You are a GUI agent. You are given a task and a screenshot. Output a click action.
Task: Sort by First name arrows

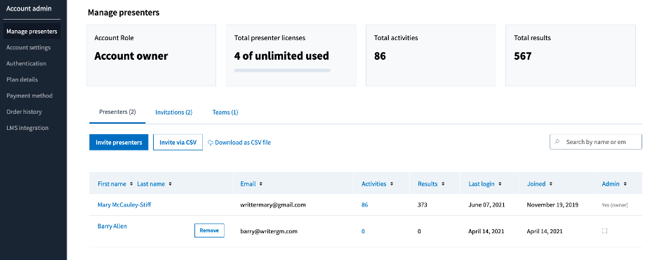pos(131,183)
